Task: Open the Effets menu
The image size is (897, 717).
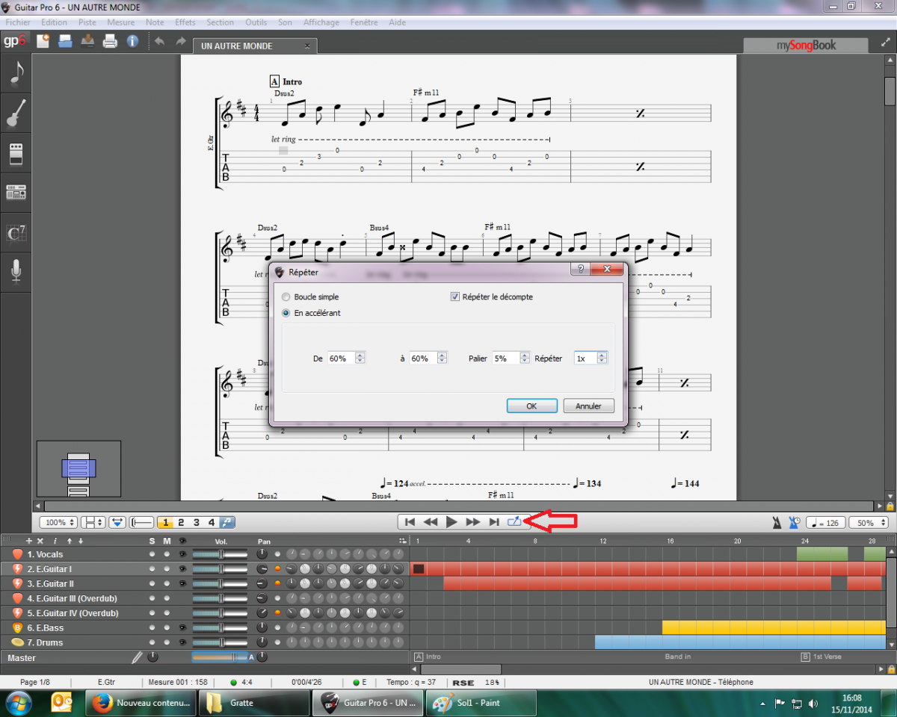Action: (185, 22)
